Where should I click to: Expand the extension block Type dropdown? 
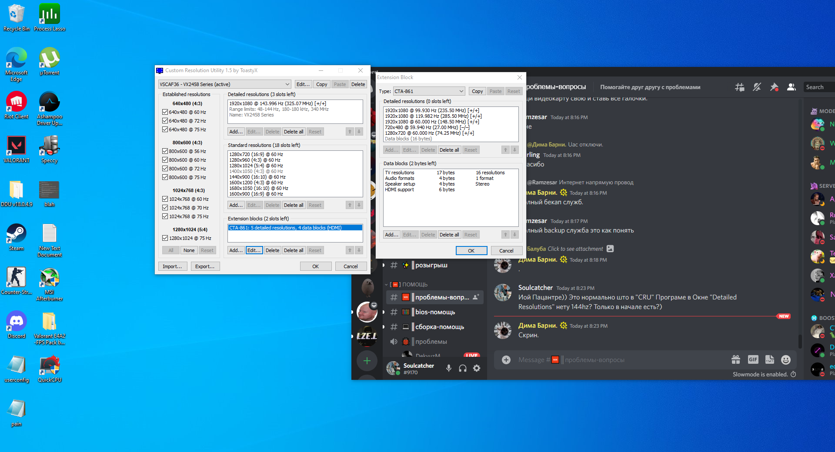(x=429, y=91)
